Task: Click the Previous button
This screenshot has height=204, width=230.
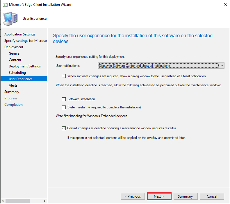Action: point(133,196)
